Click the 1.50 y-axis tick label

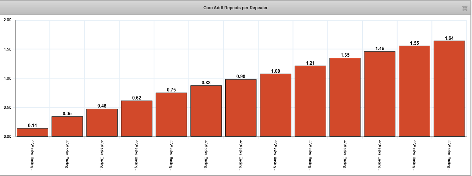[7, 49]
